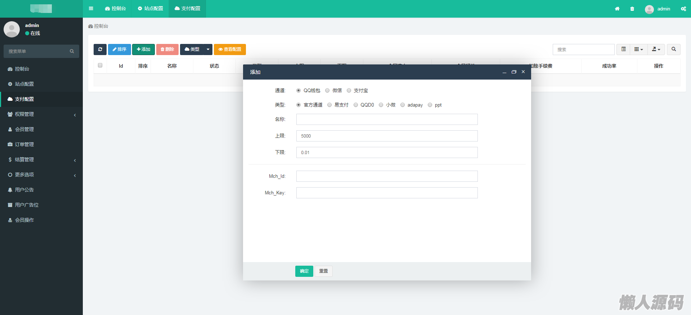Click the trash icon in top bar
Viewport: 691px width, 315px height.
(632, 9)
